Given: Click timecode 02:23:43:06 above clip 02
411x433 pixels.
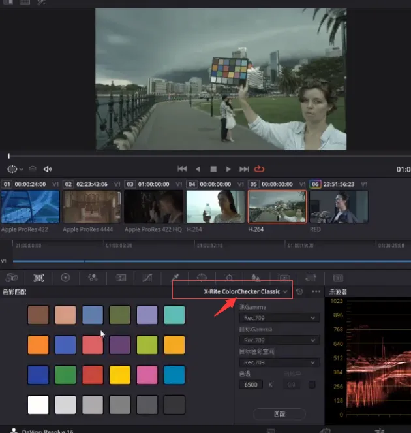Looking at the screenshot, I should click(x=92, y=184).
